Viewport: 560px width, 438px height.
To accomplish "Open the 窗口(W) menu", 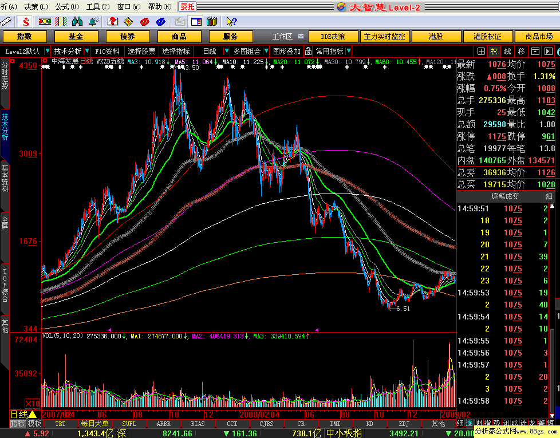I will tap(129, 7).
